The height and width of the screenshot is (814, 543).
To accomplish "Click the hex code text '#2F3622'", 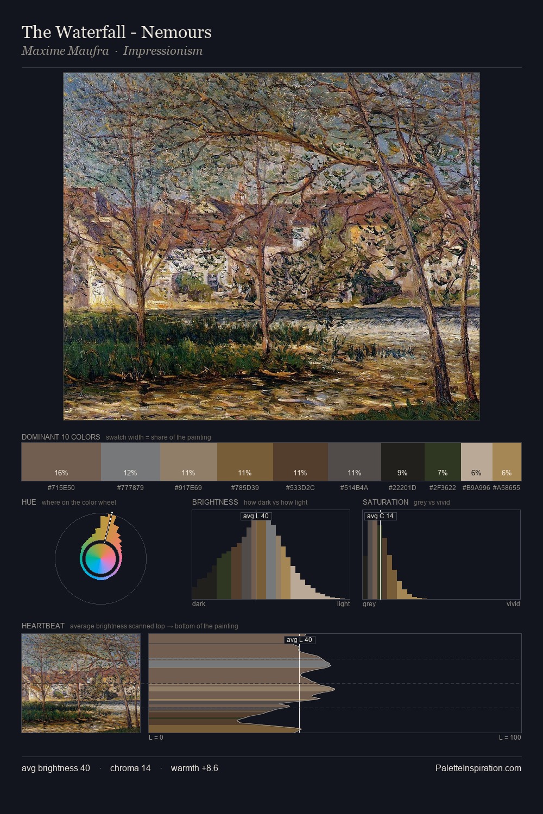I will click(x=443, y=488).
